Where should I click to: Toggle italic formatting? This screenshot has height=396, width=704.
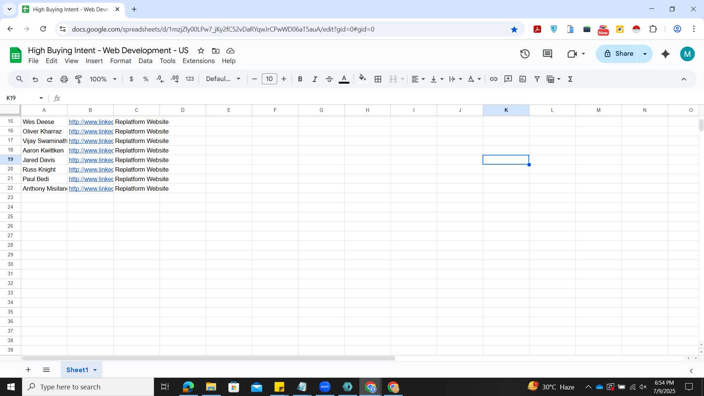(315, 79)
